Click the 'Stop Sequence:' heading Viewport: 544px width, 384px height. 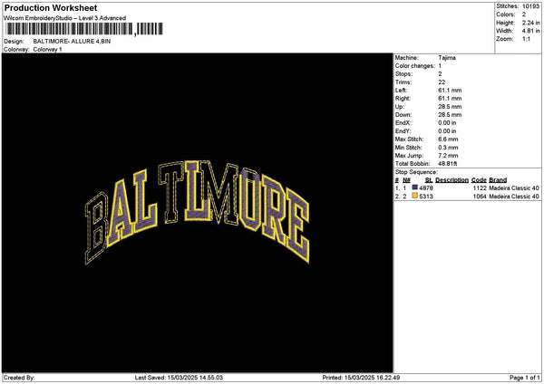416,172
